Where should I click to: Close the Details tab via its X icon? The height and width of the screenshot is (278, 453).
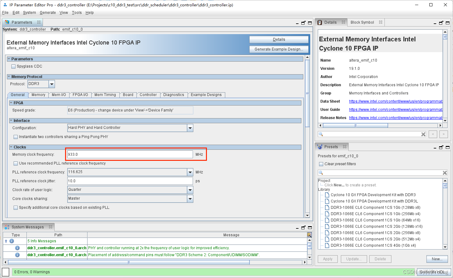[x=343, y=22]
